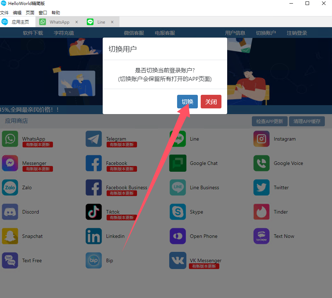
Task: Select the Snapchat app name label
Action: click(33, 236)
